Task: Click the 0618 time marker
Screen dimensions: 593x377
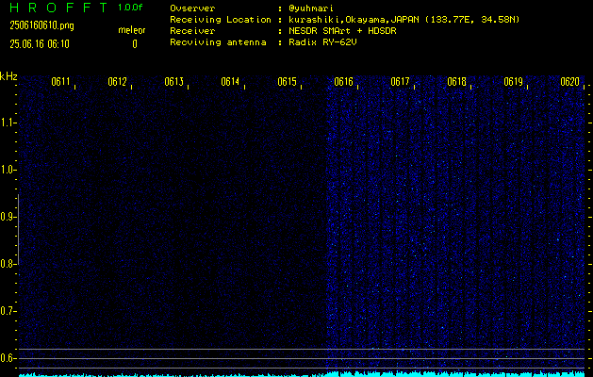Action: [x=456, y=82]
